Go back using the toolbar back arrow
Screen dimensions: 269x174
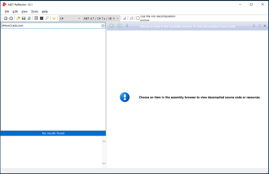pyautogui.click(x=5, y=18)
